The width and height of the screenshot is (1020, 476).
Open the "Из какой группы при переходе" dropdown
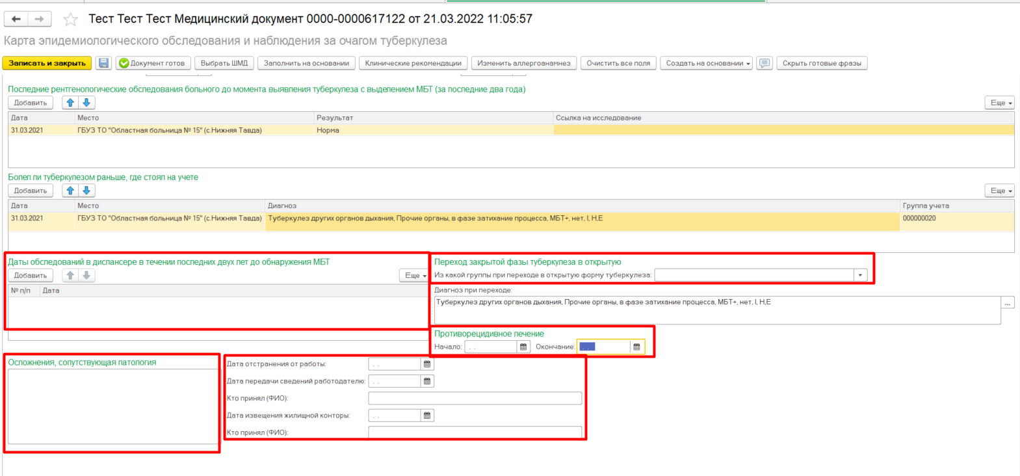[x=861, y=275]
